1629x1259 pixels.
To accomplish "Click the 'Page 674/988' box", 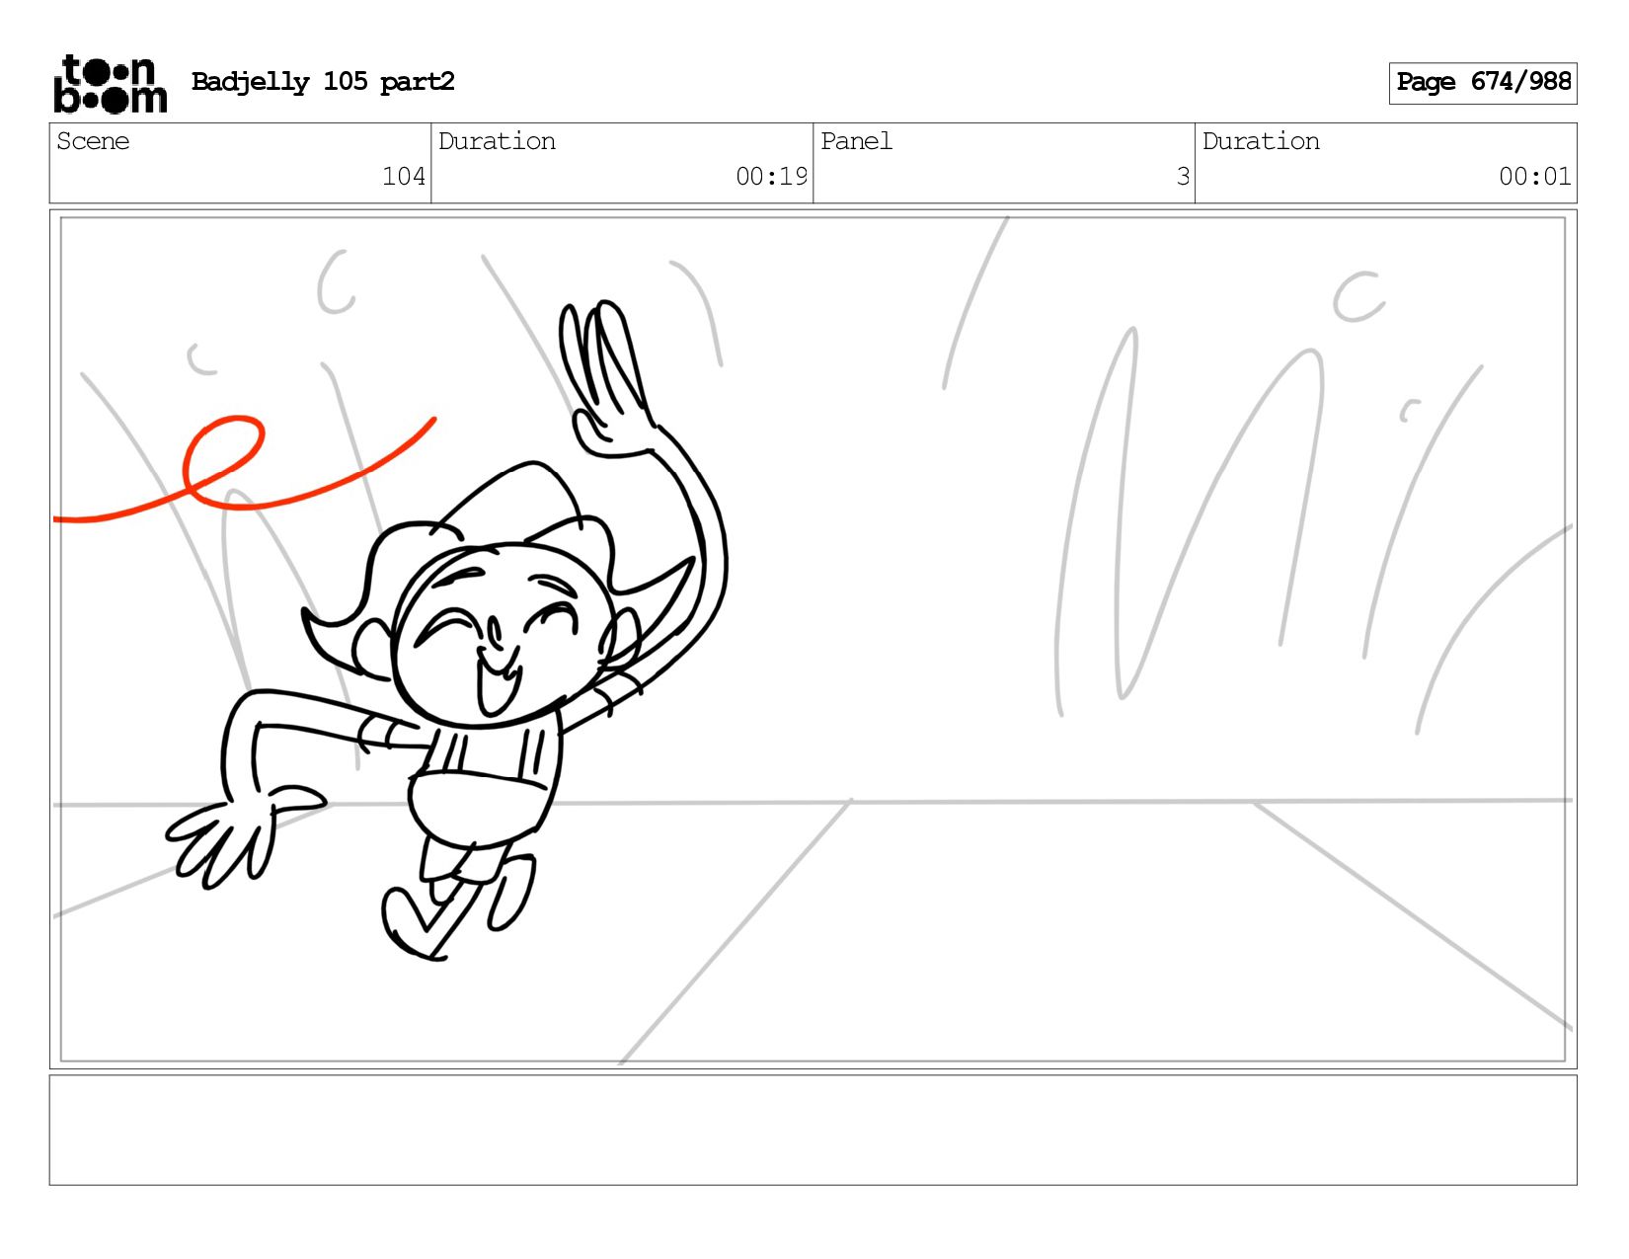I will [x=1483, y=83].
